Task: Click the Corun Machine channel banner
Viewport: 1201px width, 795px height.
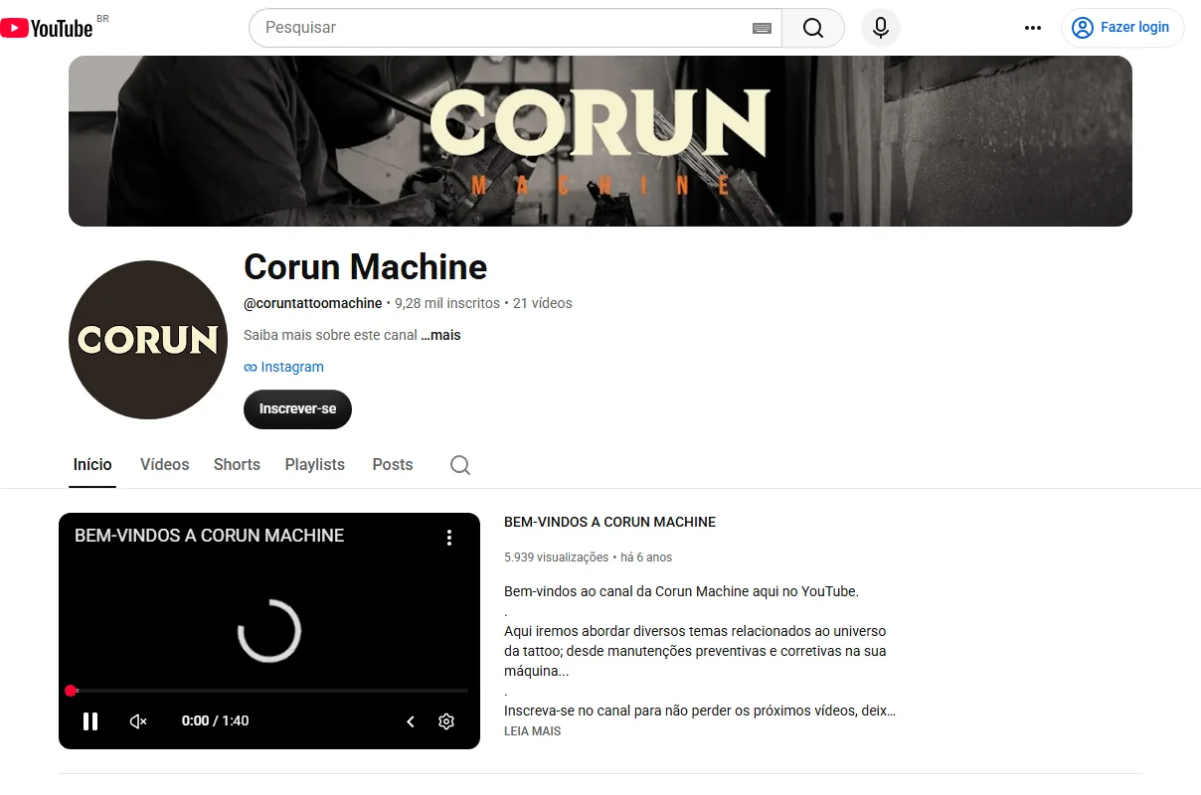Action: tap(600, 141)
